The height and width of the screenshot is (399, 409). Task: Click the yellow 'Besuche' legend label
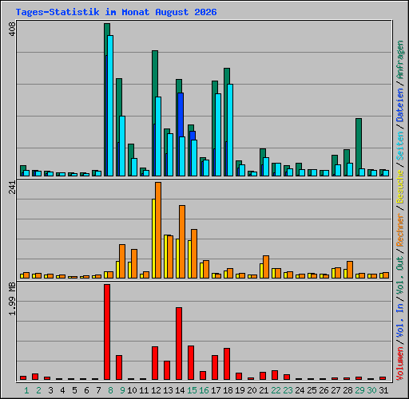(400, 187)
